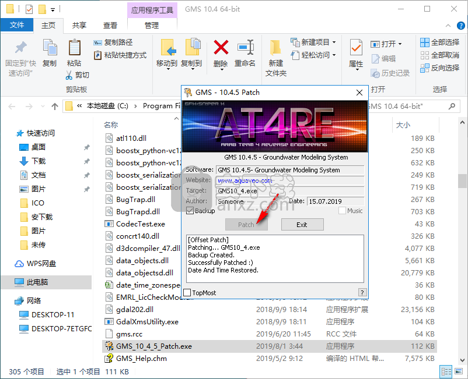Switch to the Home (主页) tab

pyautogui.click(x=48, y=25)
